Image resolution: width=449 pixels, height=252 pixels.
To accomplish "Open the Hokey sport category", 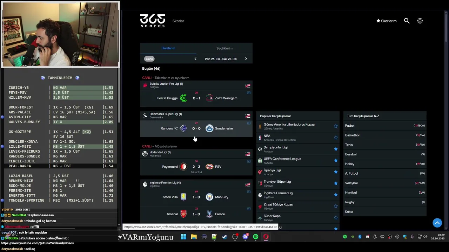I will tap(385, 164).
